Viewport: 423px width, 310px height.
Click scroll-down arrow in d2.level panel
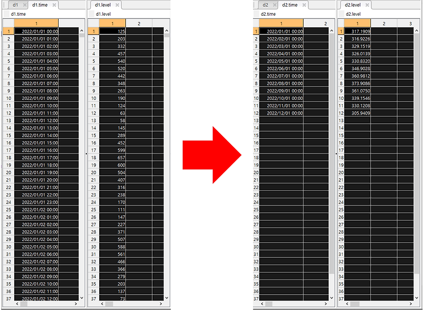[x=417, y=298]
